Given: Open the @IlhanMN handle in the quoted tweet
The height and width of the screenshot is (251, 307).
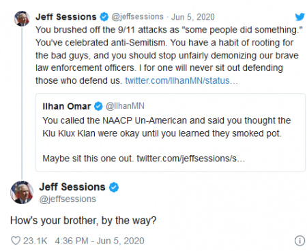Looking at the screenshot, I should pos(125,106).
